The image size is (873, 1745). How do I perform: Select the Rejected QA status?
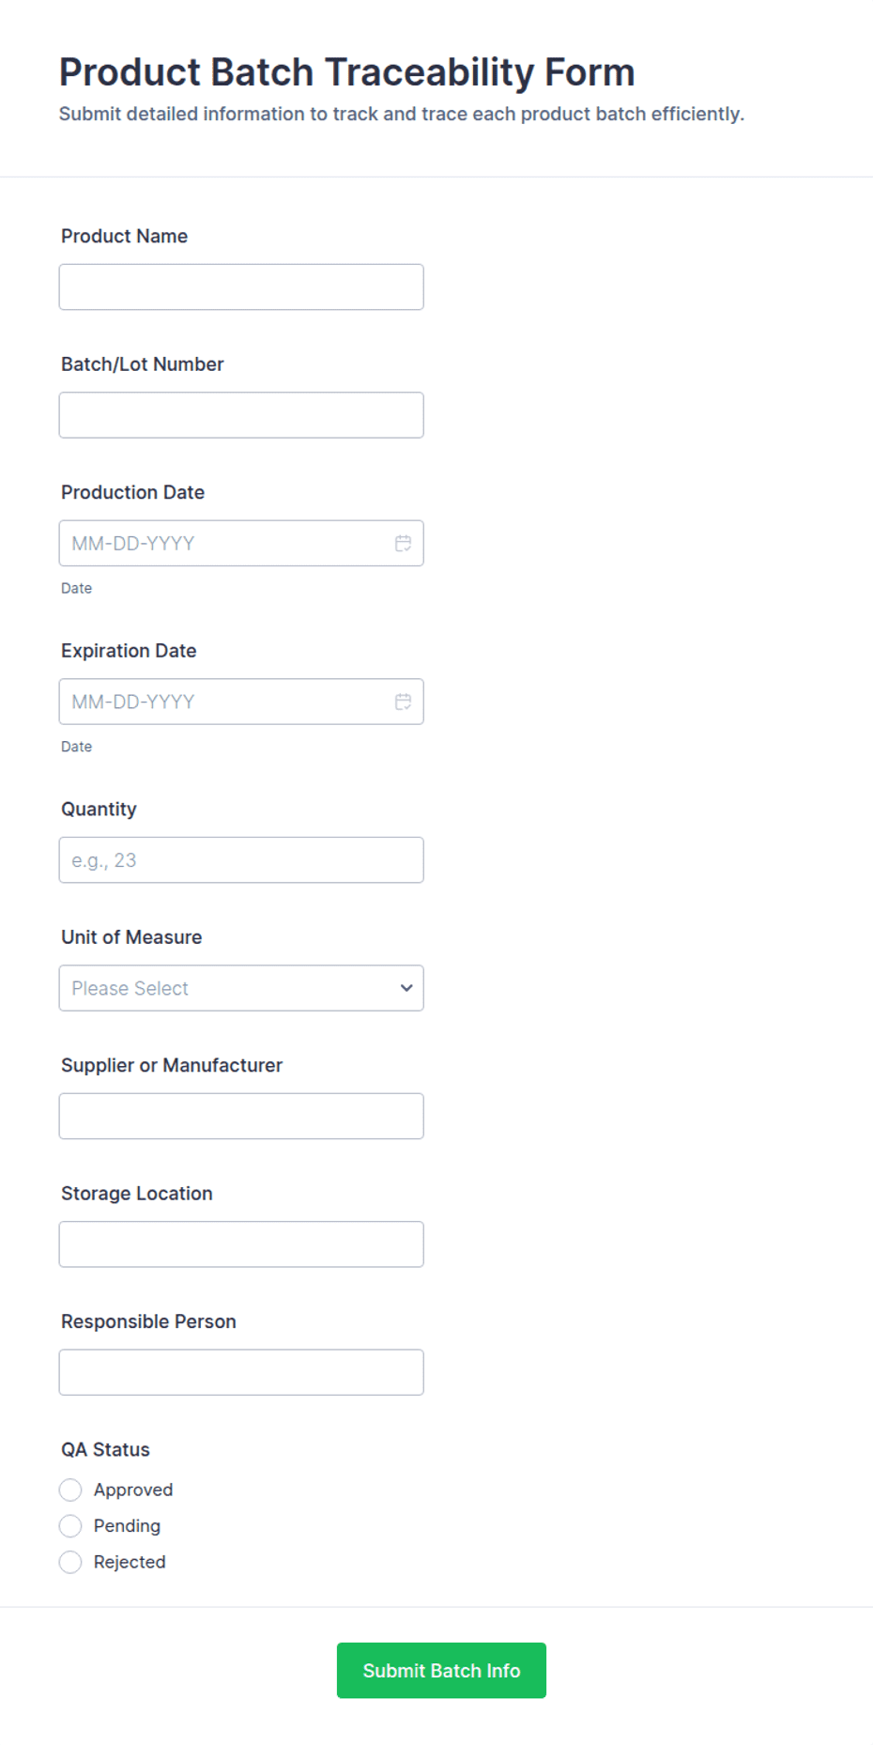(70, 1562)
